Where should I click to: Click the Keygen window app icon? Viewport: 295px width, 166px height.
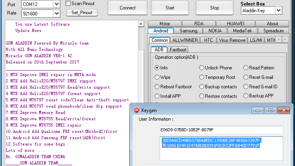pos(136,110)
